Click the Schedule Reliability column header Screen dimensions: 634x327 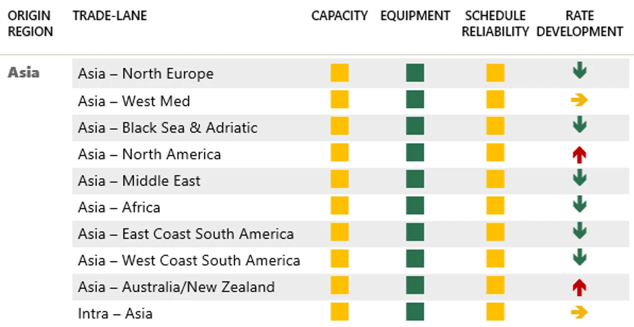point(495,24)
